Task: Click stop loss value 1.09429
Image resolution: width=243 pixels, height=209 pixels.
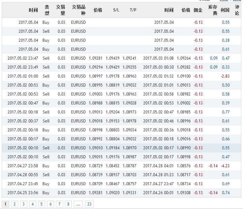Action: pos(113,67)
